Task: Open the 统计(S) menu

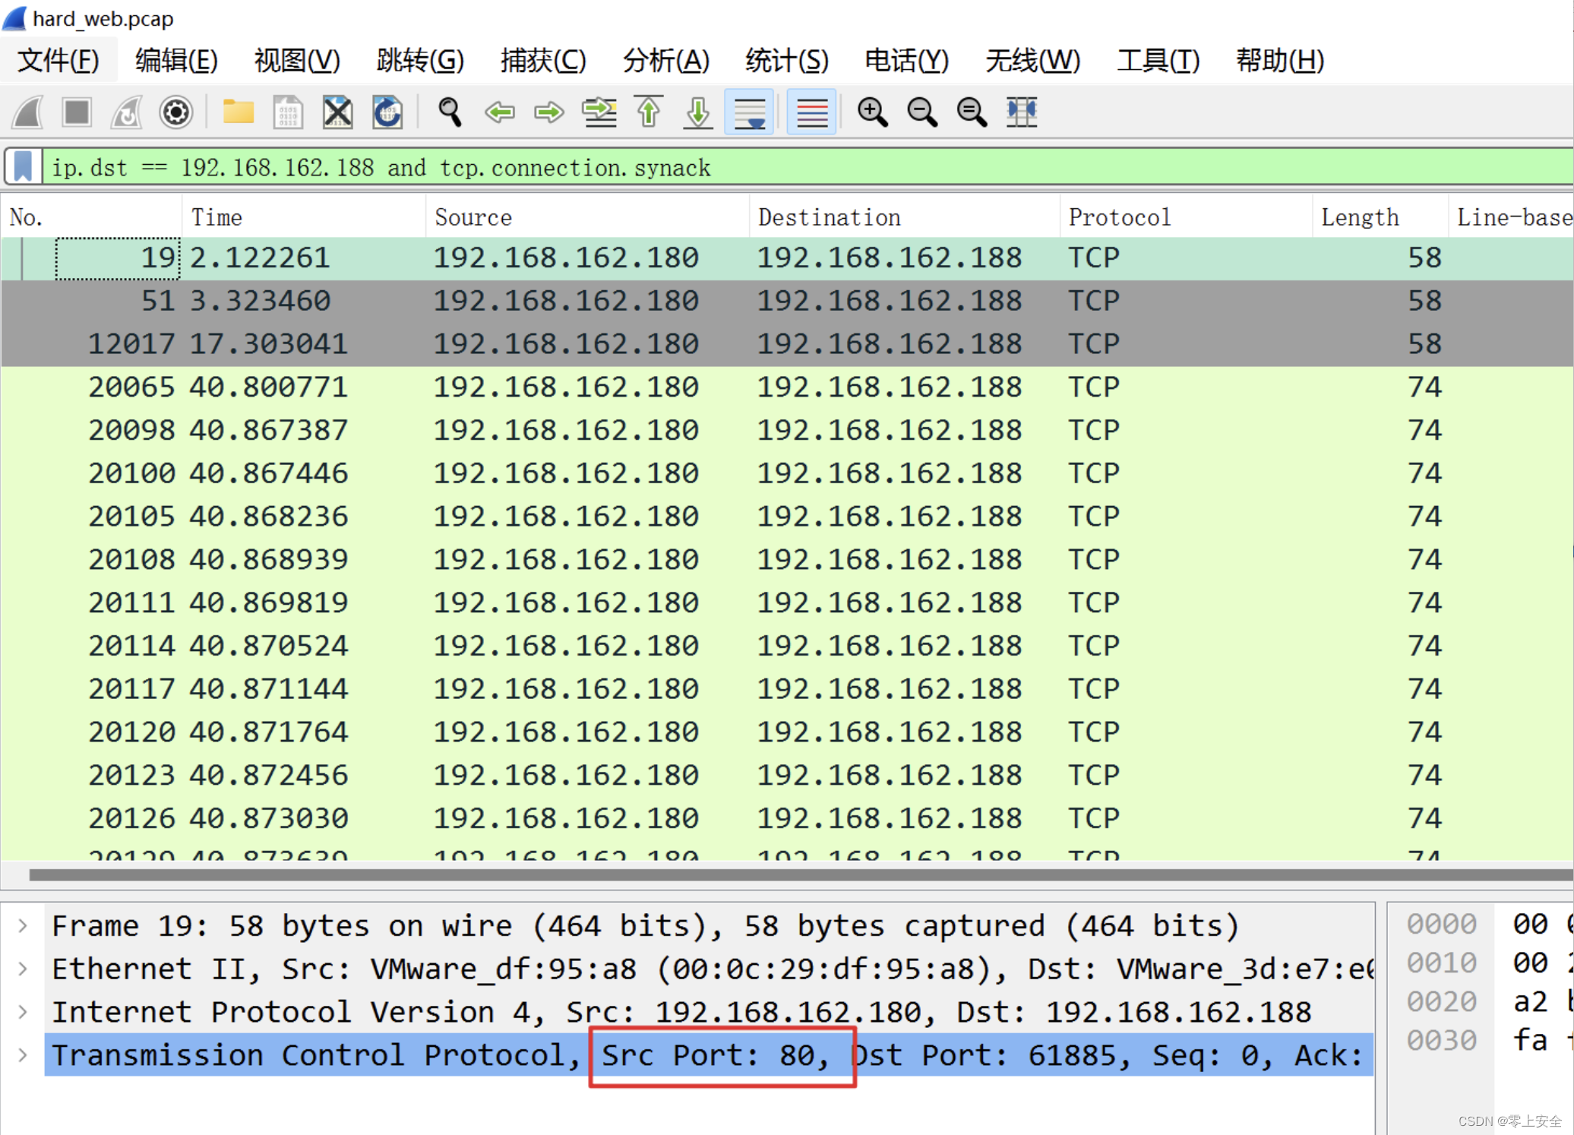Action: point(786,60)
